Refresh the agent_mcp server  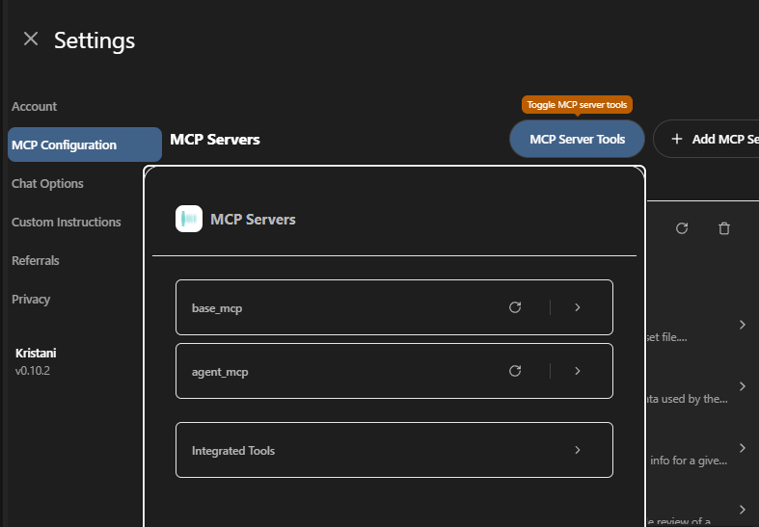[x=515, y=371]
